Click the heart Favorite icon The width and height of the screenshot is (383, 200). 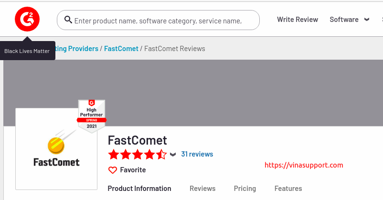point(113,170)
